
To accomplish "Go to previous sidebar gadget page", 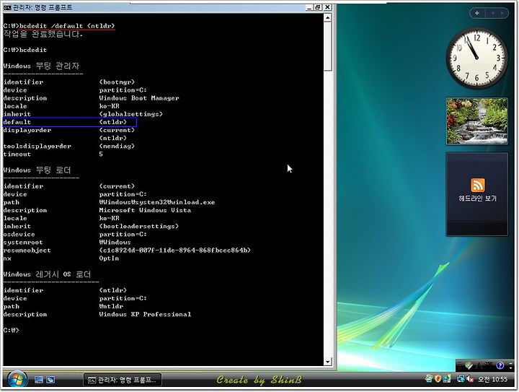I will coord(492,13).
